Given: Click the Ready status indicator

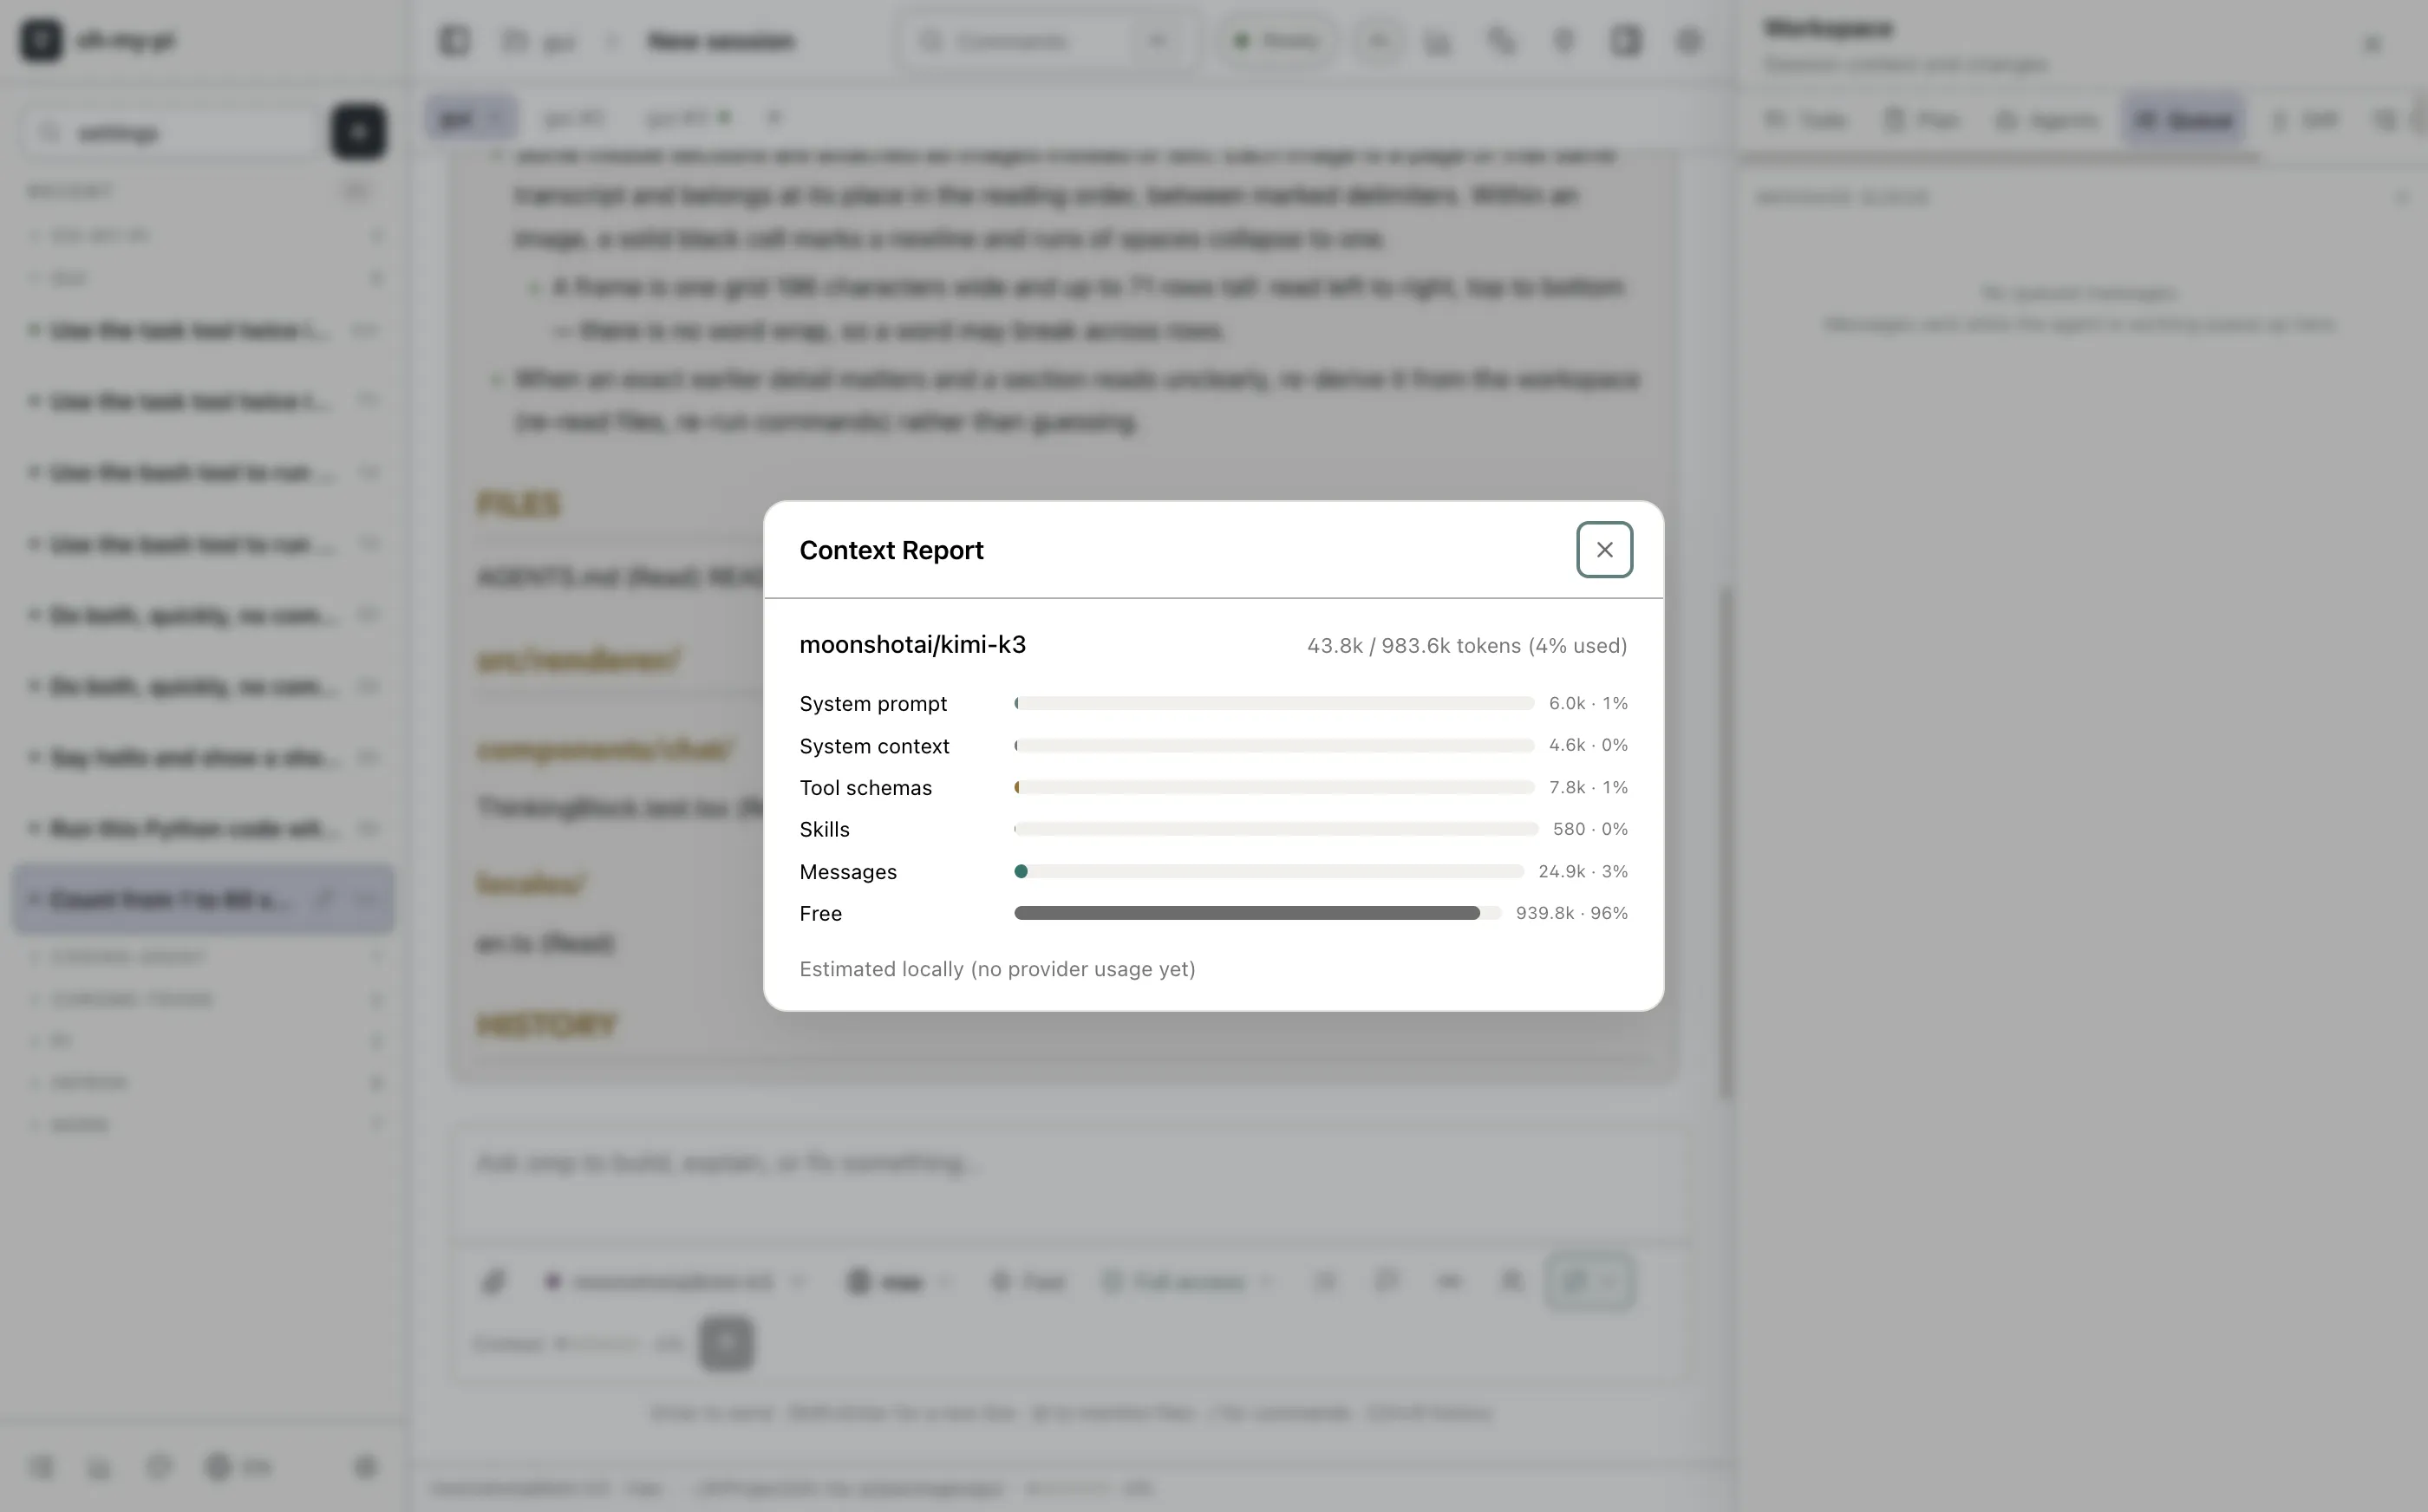Looking at the screenshot, I should [1276, 41].
